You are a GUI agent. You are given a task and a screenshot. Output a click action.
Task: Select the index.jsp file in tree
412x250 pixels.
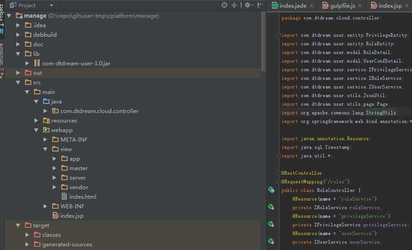(68, 216)
